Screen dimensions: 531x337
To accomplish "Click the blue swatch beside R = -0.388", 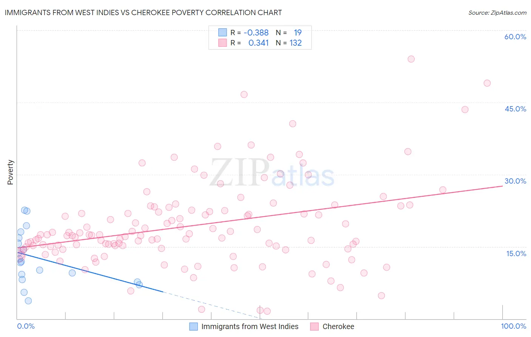I will click(222, 32).
